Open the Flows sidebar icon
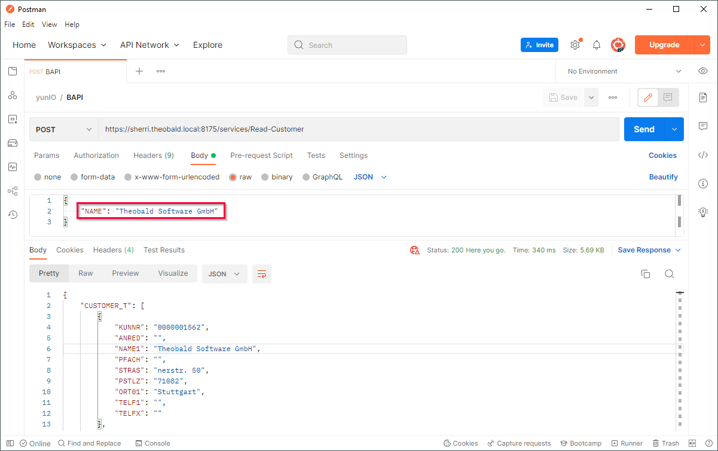Image resolution: width=718 pixels, height=451 pixels. [13, 191]
